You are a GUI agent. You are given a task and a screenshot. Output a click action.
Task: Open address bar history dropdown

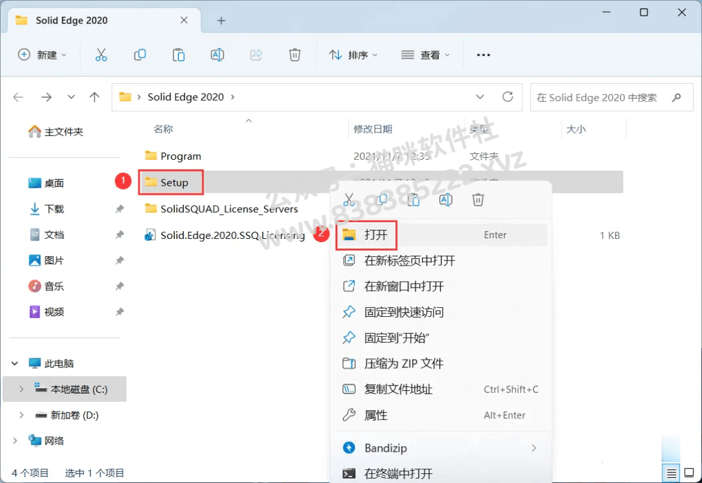coord(480,97)
